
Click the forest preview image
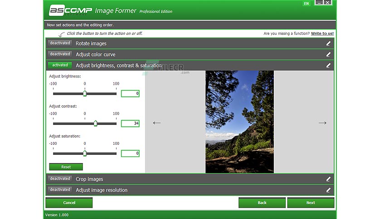[239, 122]
